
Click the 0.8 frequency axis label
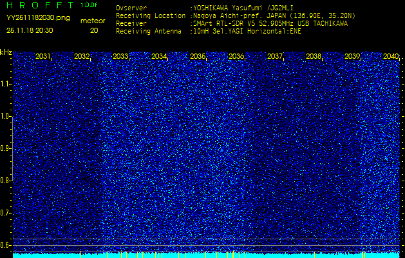pos(5,181)
